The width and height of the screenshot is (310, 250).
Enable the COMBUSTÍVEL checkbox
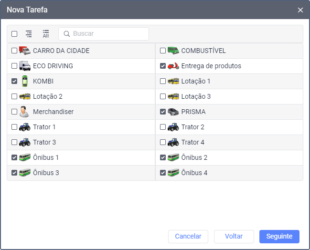(163, 51)
